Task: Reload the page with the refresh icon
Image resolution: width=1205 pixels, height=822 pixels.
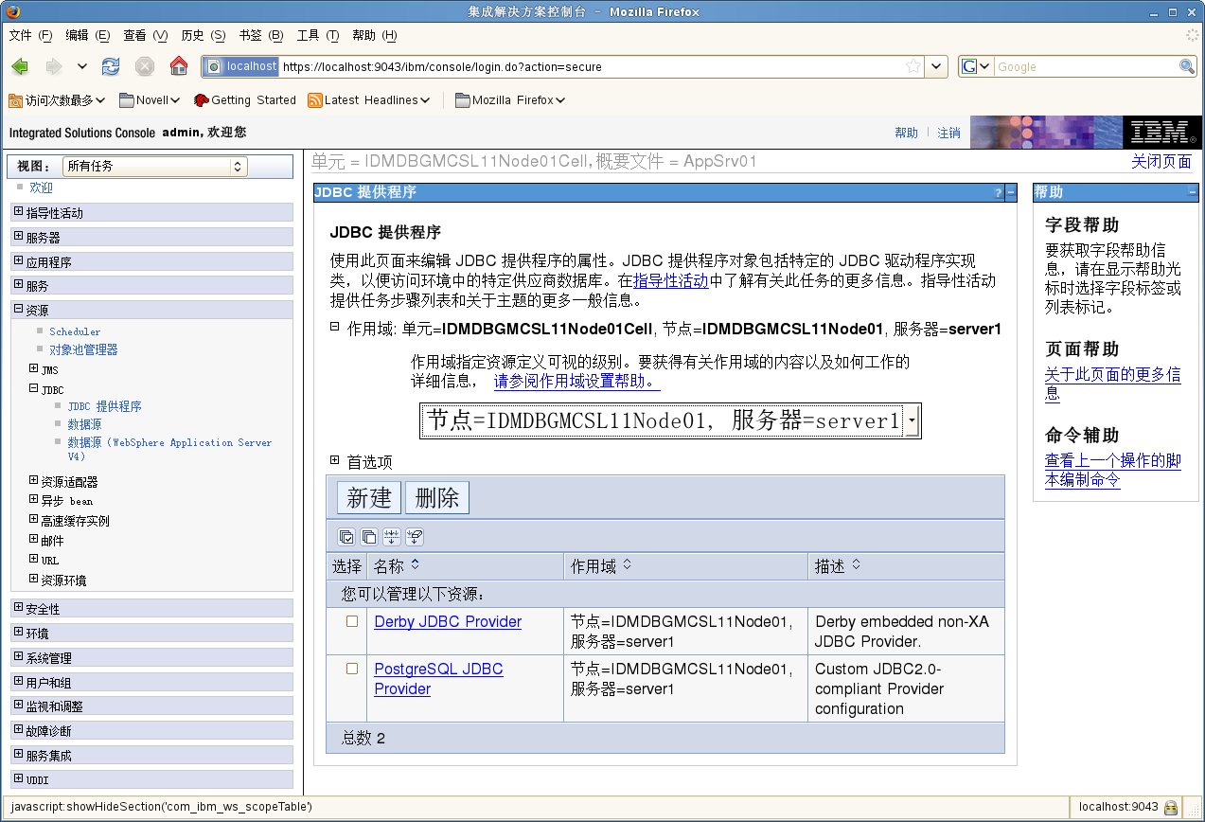Action: (x=111, y=66)
